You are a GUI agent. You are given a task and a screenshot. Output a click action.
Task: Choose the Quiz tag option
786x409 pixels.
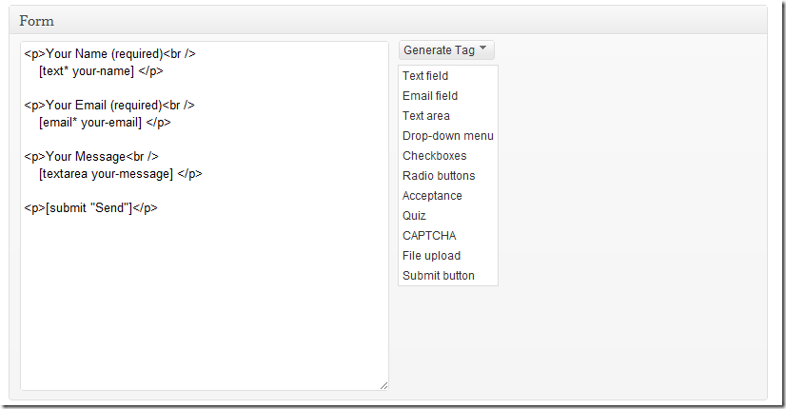click(414, 216)
